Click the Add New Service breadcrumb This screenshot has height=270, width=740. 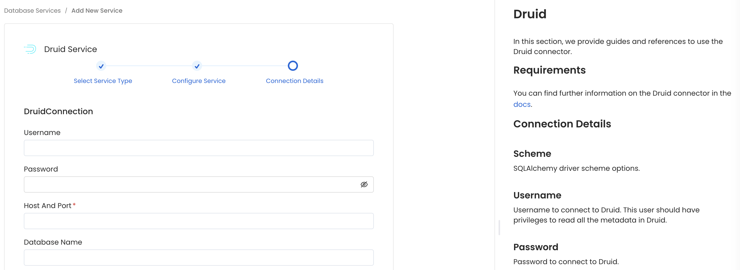pyautogui.click(x=97, y=10)
